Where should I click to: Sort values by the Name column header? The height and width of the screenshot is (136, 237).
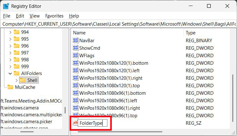point(128,33)
